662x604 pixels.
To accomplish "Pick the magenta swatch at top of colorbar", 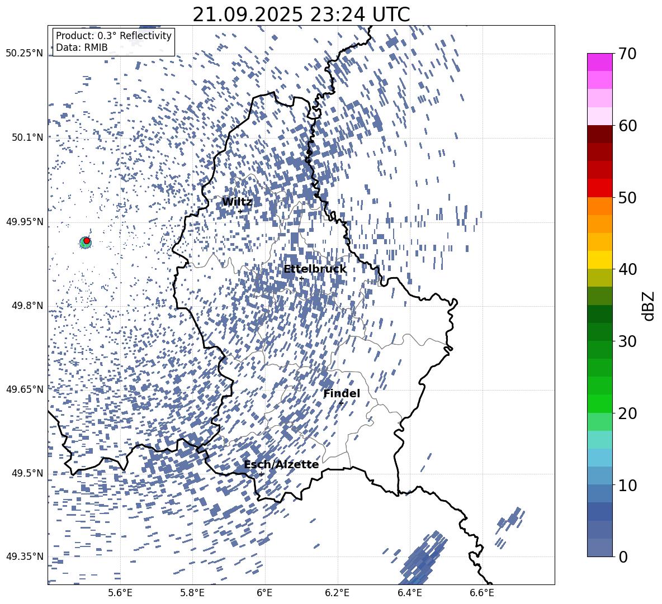I will [599, 63].
